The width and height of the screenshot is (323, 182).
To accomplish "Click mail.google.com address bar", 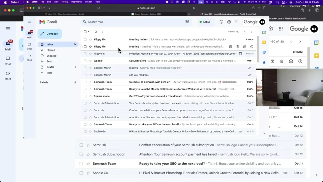I will (x=146, y=8).
